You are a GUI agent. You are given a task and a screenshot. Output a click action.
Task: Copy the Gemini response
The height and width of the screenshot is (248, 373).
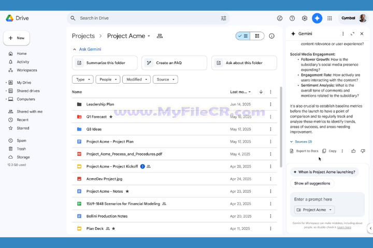click(x=329, y=151)
